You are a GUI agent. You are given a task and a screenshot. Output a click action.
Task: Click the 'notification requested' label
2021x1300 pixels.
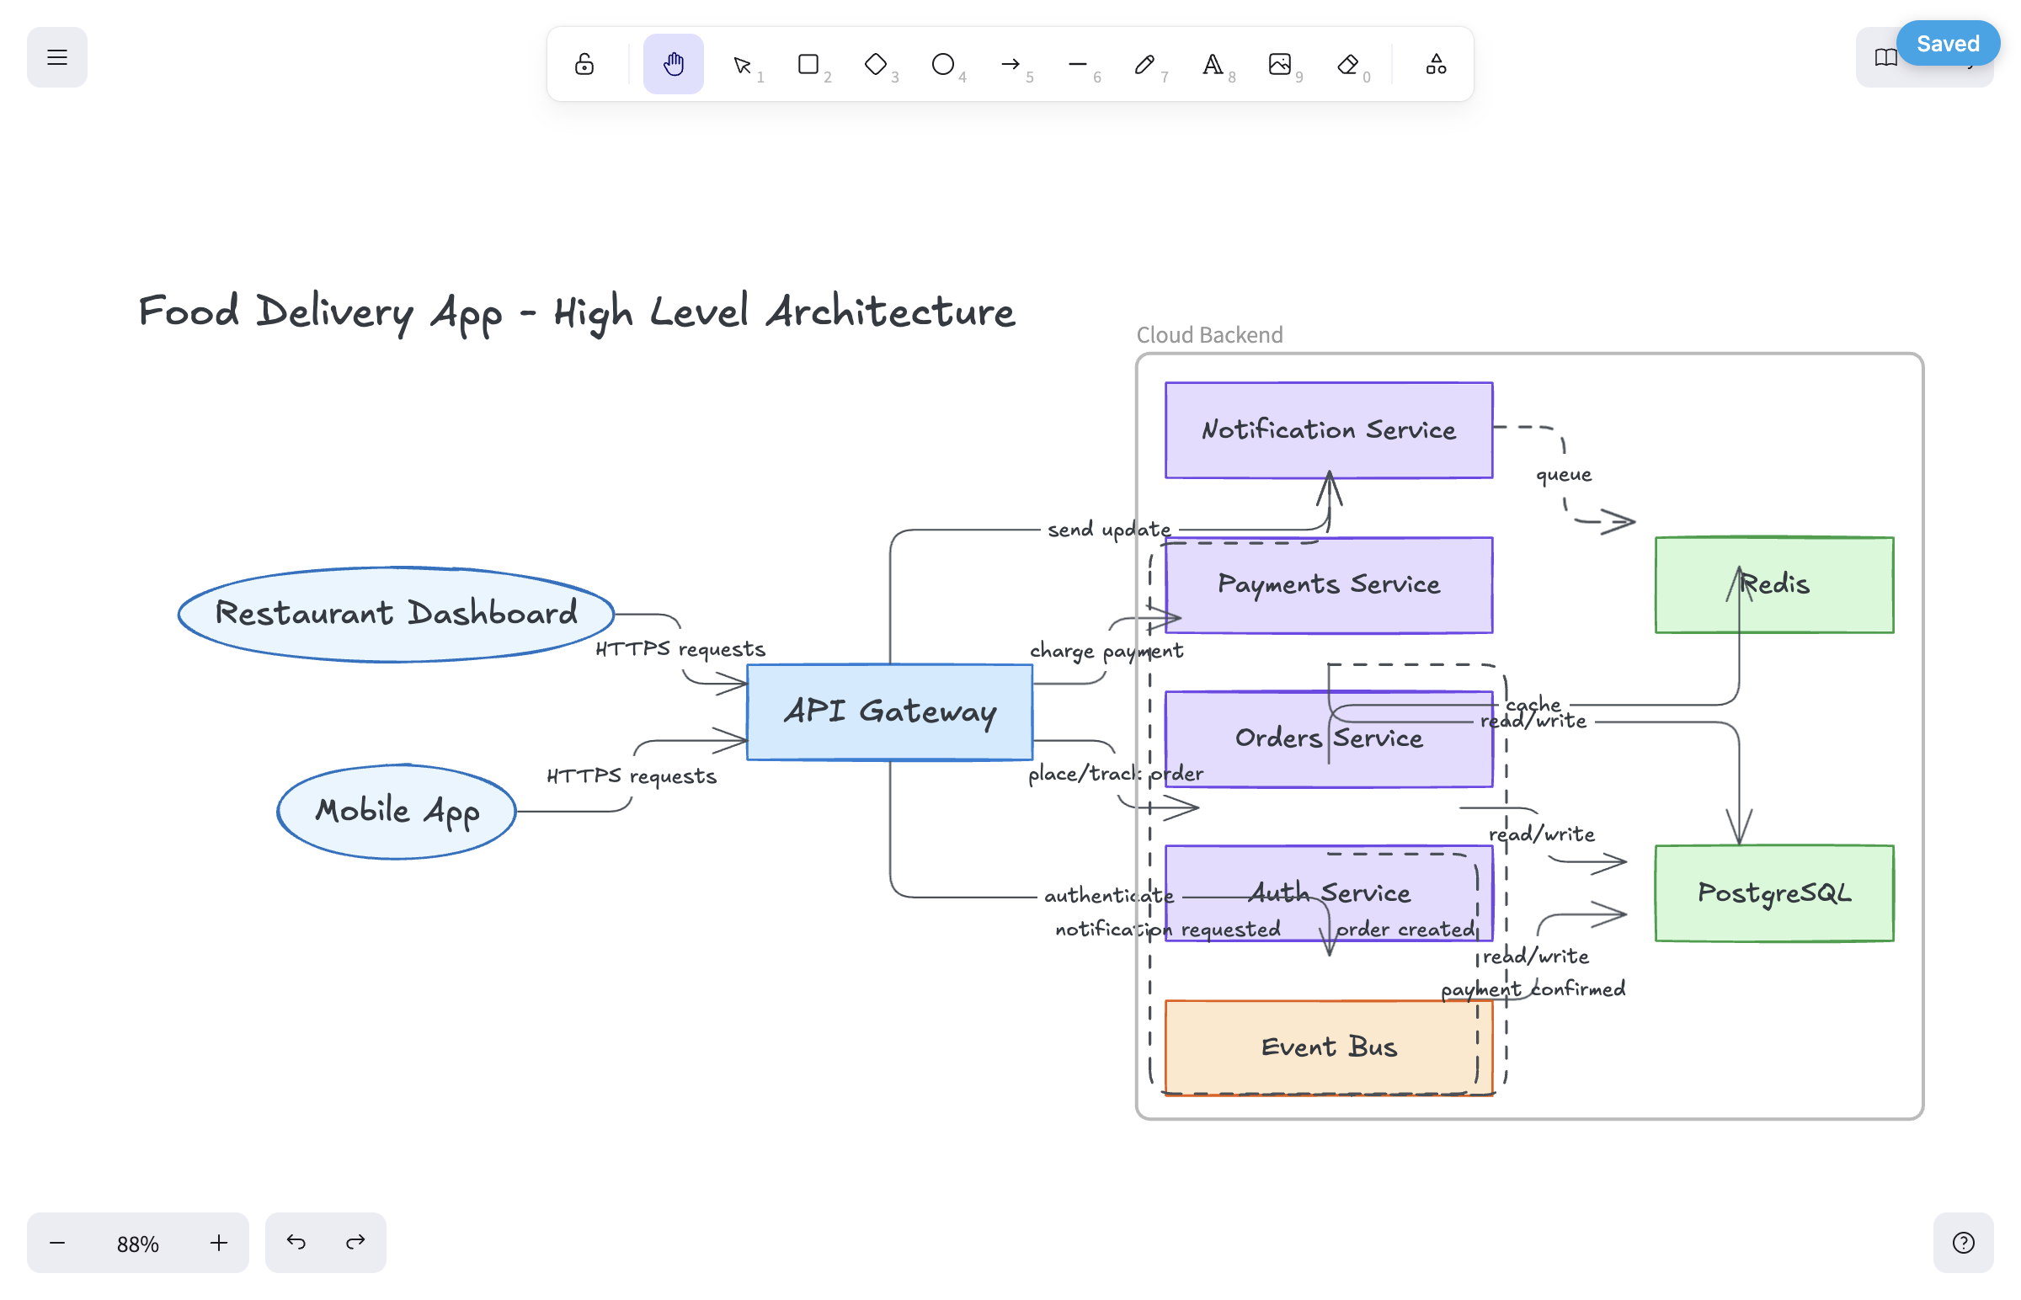coord(1167,930)
